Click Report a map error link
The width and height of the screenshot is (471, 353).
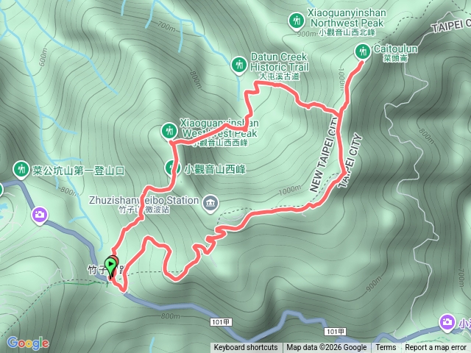coord(435,348)
